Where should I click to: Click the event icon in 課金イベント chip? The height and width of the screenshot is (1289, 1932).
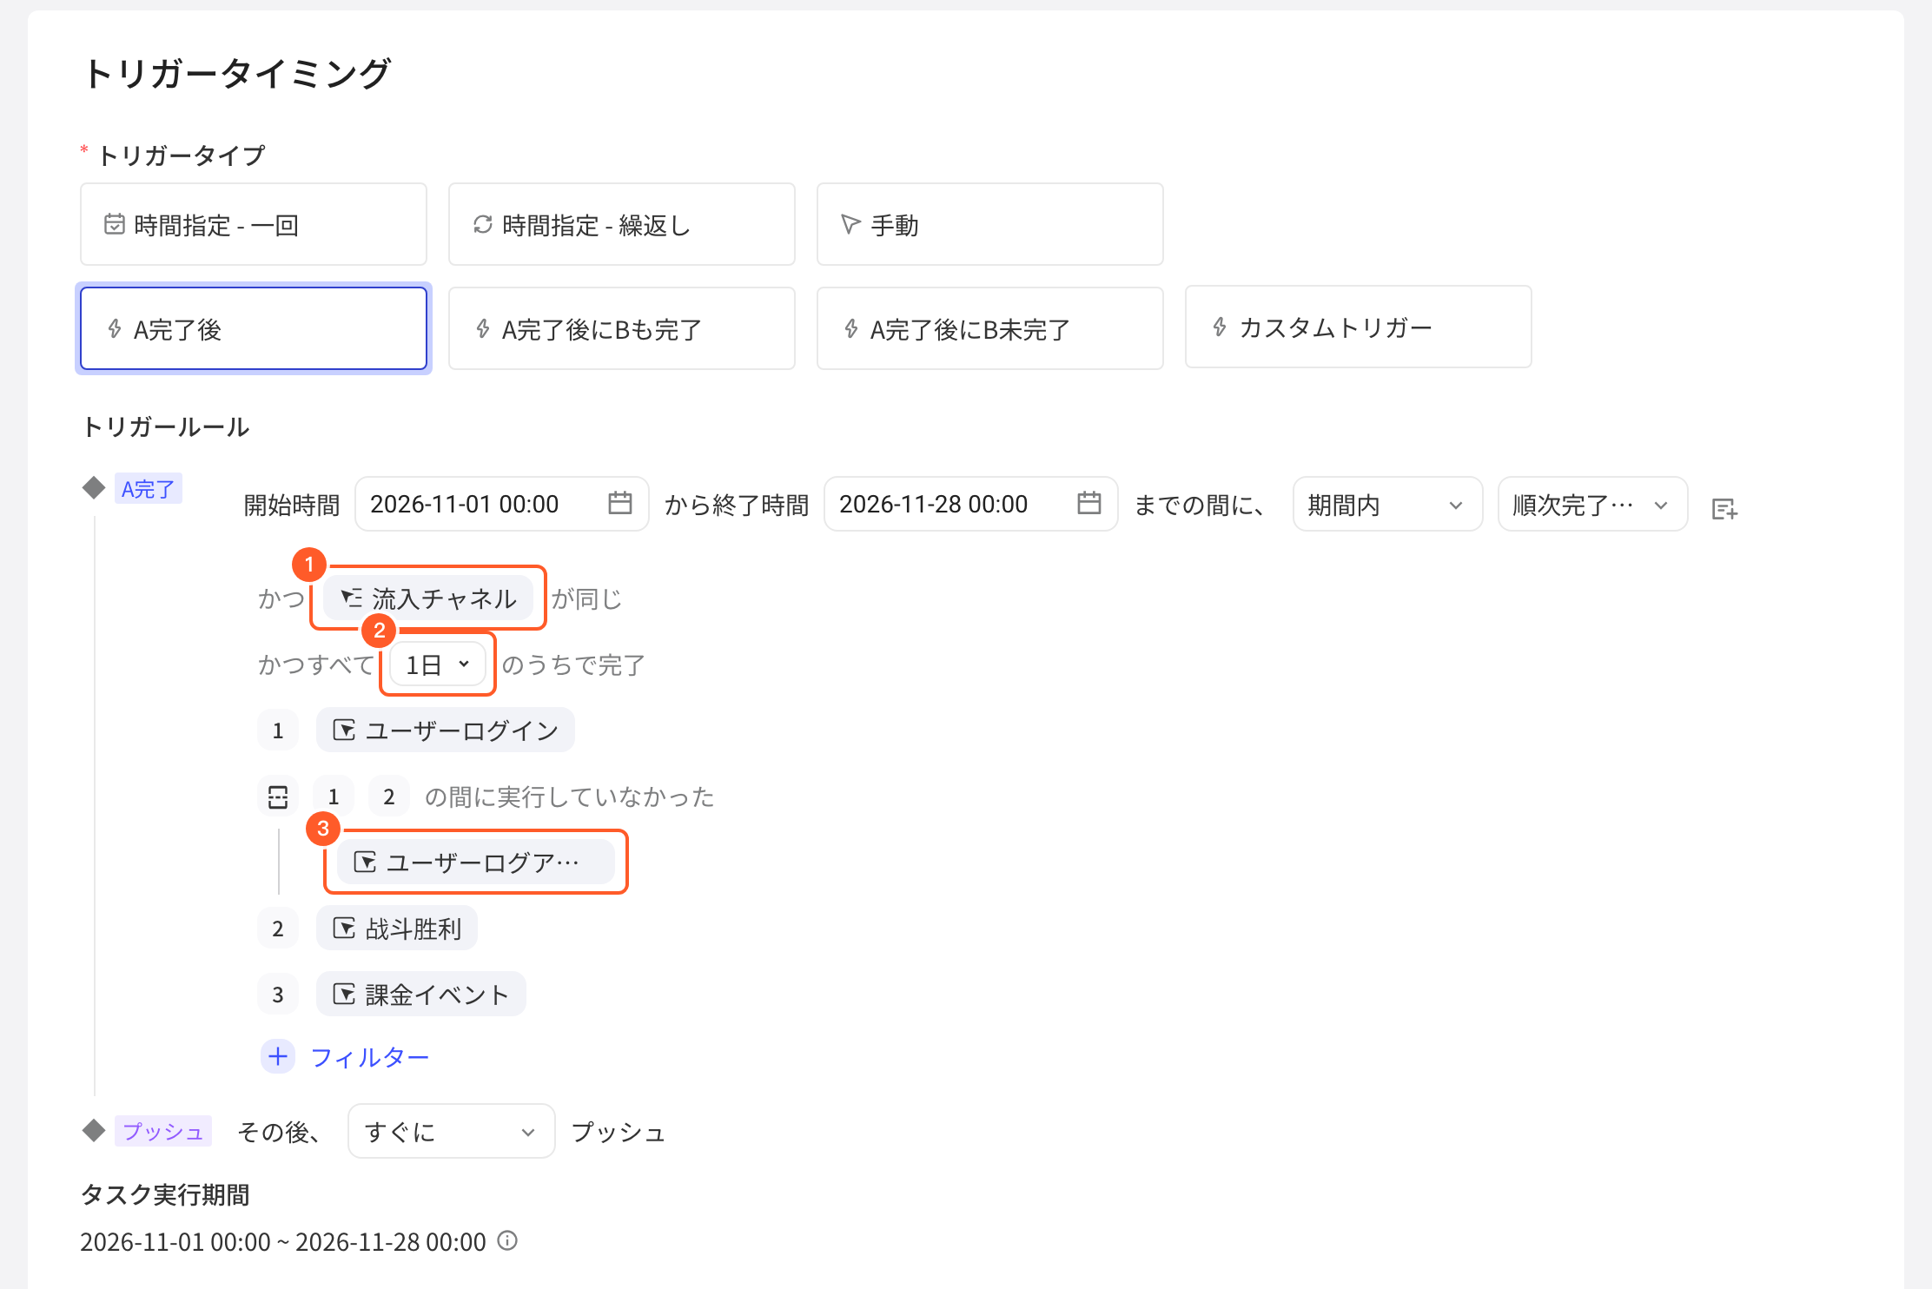(344, 995)
